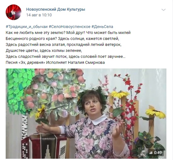This screenshot has height=160, width=173.
Task: Expand the post actions chevron menu
Action: [164, 10]
